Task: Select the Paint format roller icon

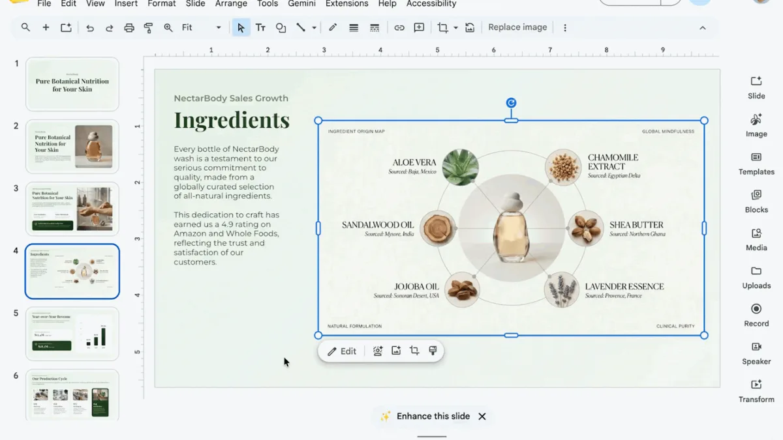Action: [x=148, y=28]
